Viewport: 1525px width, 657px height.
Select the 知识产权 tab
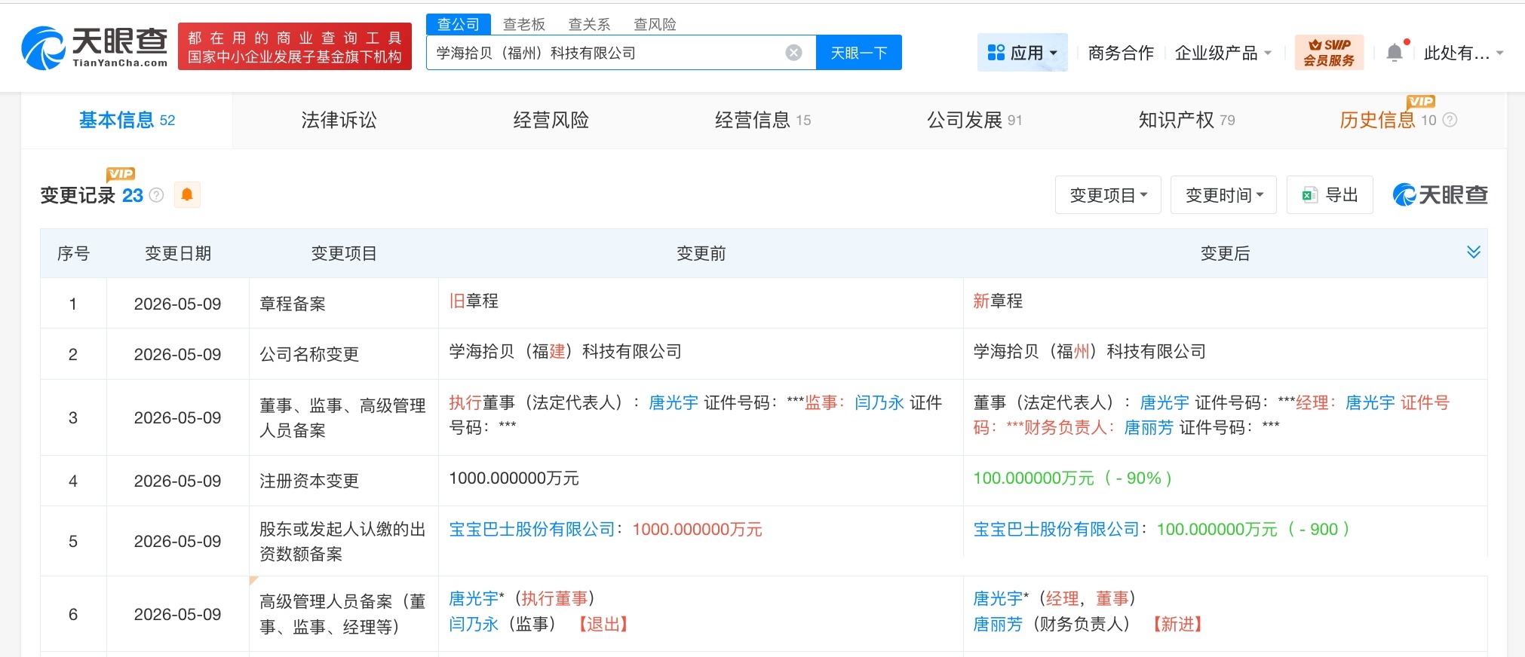[1186, 120]
